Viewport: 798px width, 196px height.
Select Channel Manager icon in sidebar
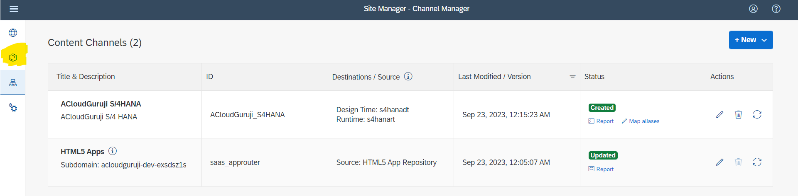point(13,83)
